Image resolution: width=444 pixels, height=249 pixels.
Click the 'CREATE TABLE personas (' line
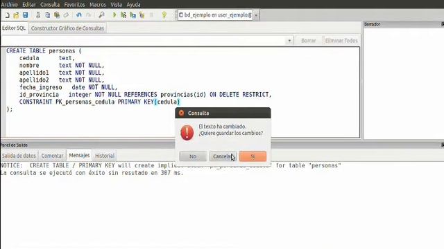(x=44, y=50)
